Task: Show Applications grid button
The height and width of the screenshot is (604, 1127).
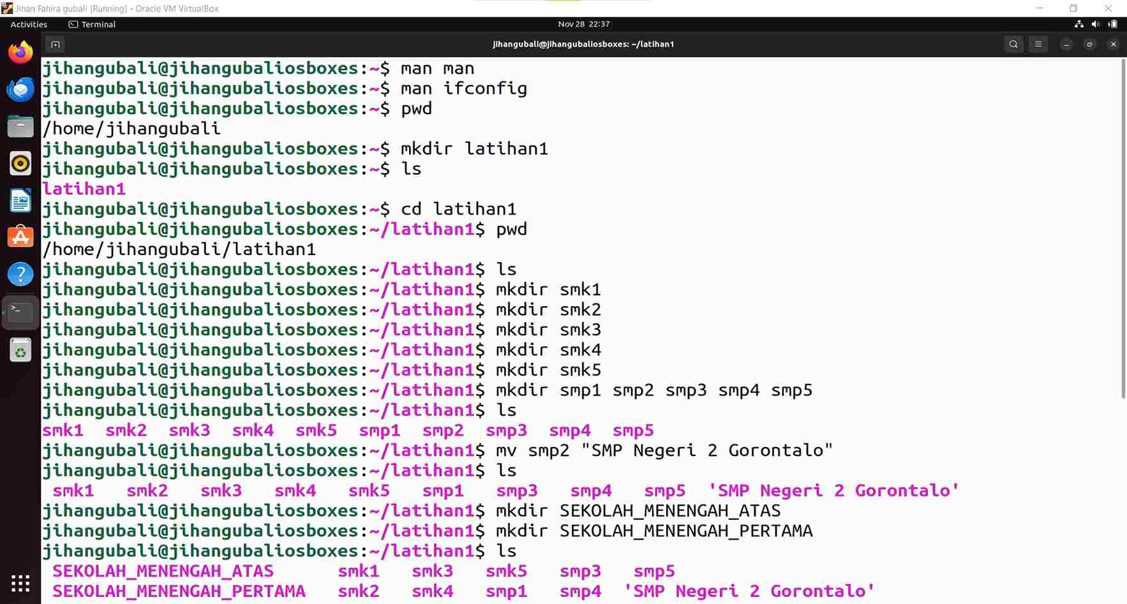Action: 20,583
